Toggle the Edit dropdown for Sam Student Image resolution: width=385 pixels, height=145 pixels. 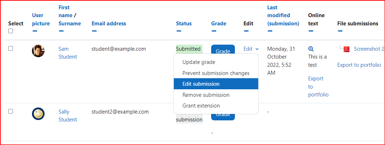tap(251, 49)
